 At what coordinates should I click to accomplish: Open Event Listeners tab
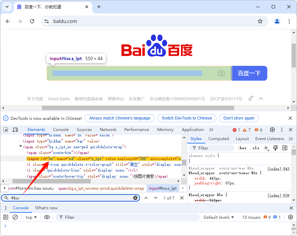pos(270,139)
